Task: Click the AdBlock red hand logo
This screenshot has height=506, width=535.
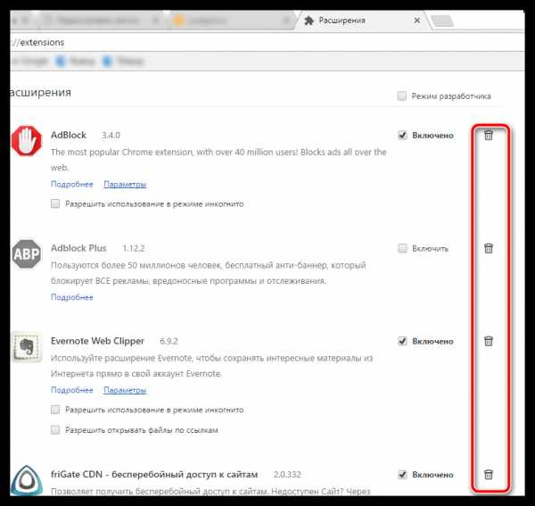Action: tap(26, 141)
